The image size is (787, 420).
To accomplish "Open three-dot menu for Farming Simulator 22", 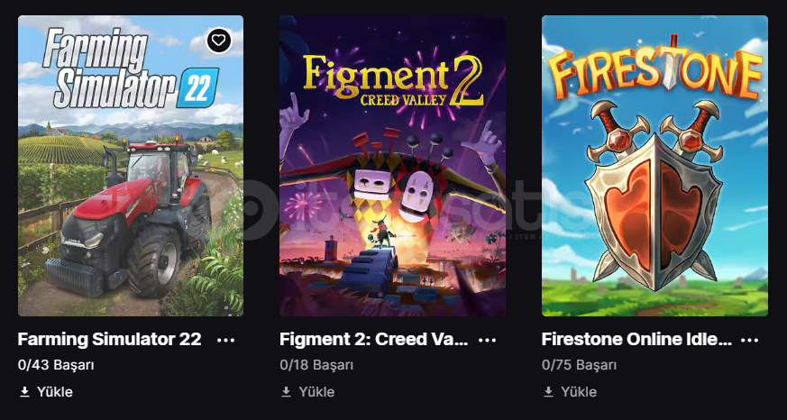I will [x=225, y=340].
